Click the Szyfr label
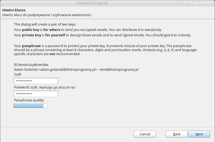This screenshot has height=142, width=215. click(x=18, y=74)
